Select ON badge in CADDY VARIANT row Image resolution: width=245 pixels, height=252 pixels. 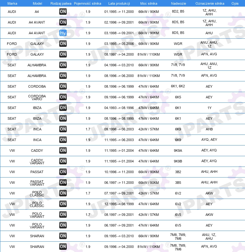(63, 161)
